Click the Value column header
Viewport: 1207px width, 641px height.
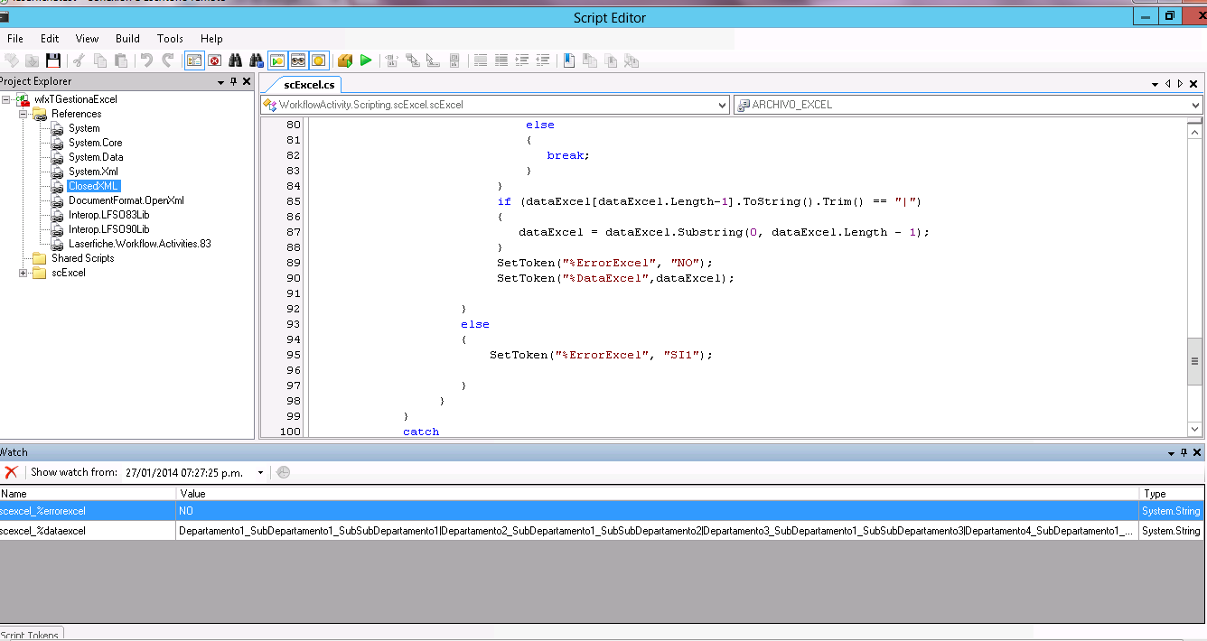point(193,494)
